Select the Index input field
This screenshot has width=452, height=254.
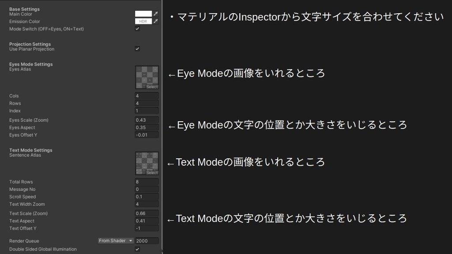[147, 111]
